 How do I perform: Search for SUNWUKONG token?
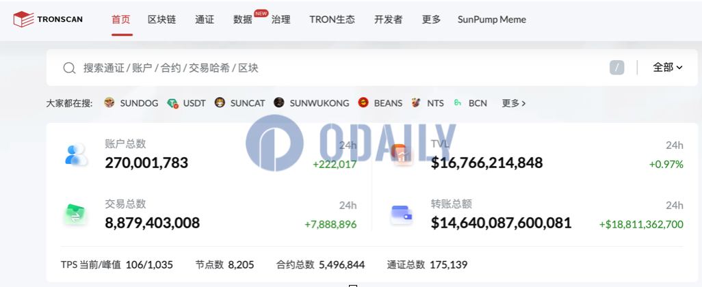coord(320,103)
